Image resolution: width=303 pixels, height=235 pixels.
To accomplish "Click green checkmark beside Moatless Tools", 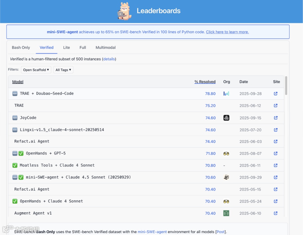I will pos(15,165).
